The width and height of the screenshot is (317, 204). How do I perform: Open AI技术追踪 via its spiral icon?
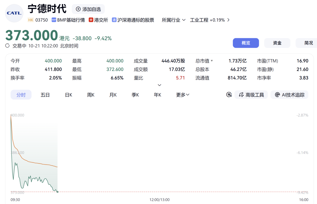tap(277, 95)
